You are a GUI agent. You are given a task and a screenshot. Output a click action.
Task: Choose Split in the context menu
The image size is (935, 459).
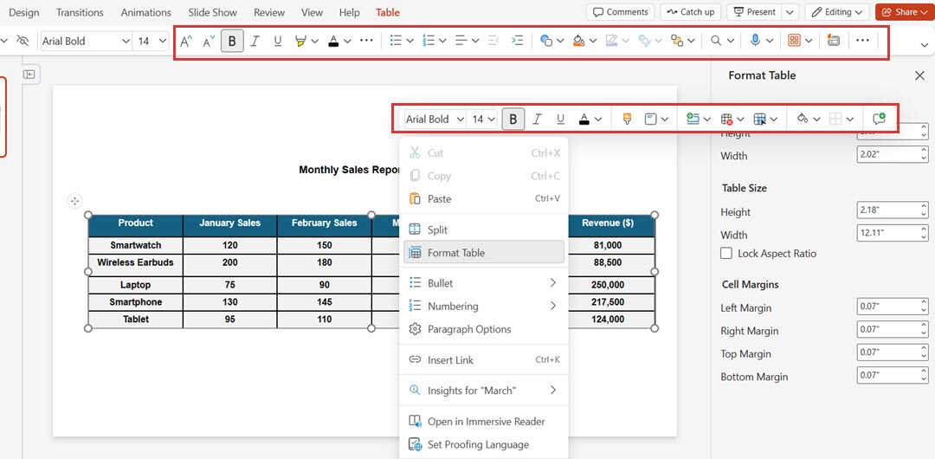(484, 229)
